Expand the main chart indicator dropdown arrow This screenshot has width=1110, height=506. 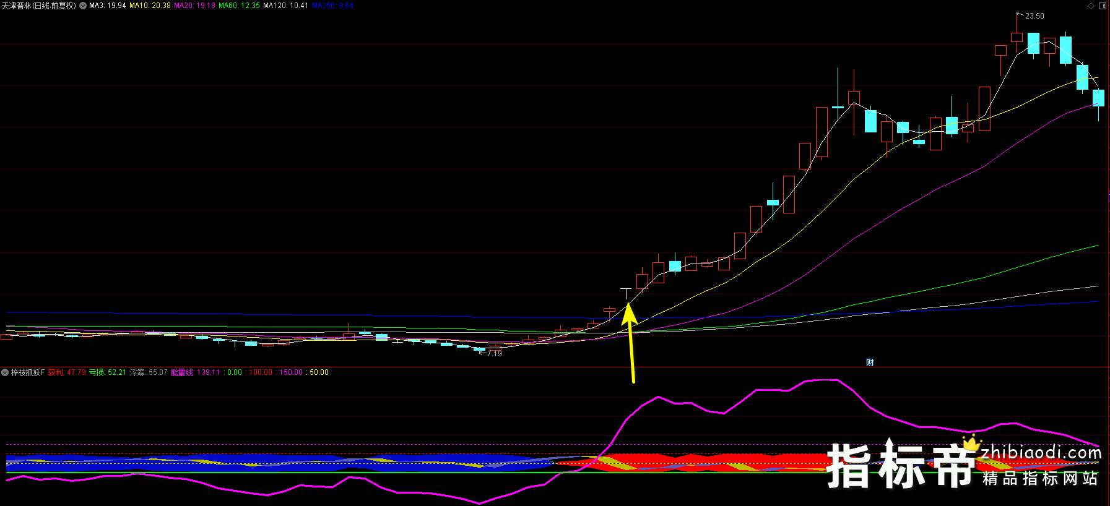click(83, 6)
